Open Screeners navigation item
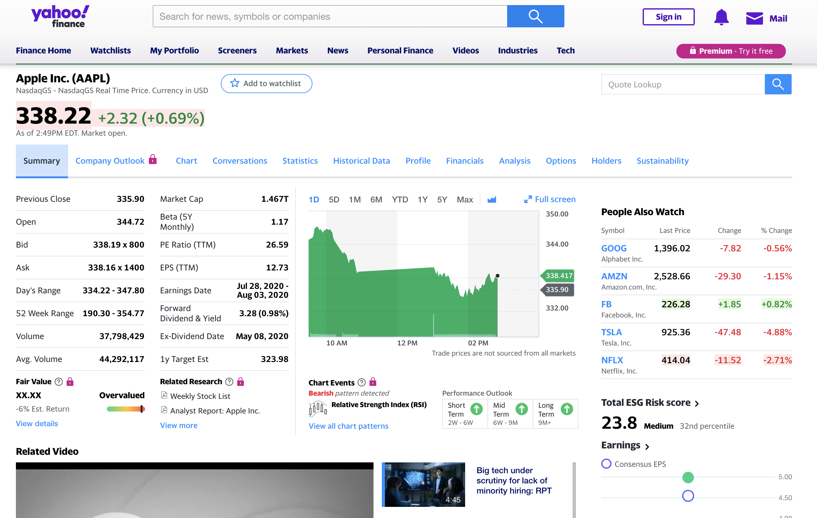817x518 pixels. (237, 51)
